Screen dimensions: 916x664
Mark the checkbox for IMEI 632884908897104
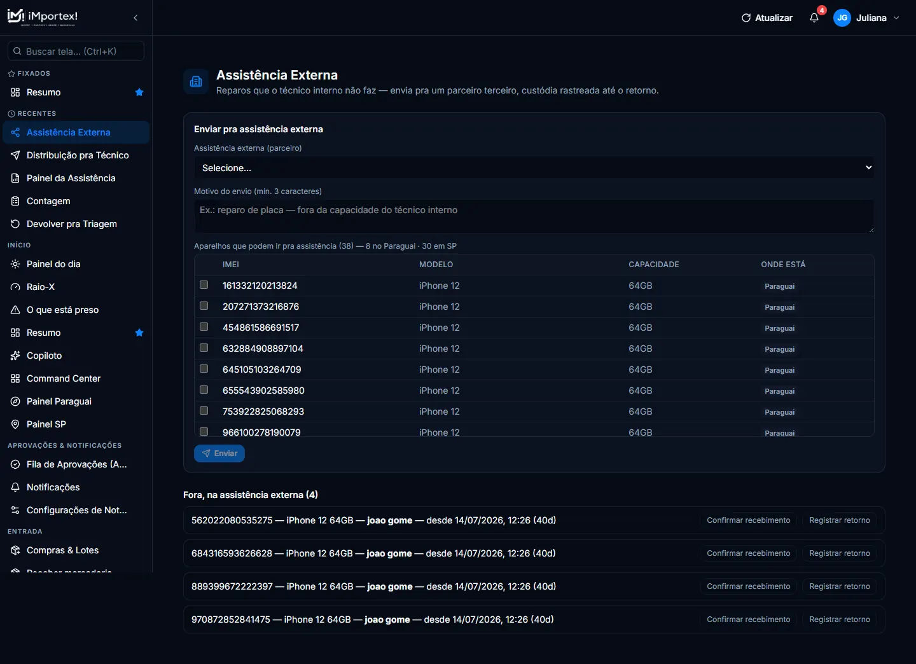tap(204, 348)
